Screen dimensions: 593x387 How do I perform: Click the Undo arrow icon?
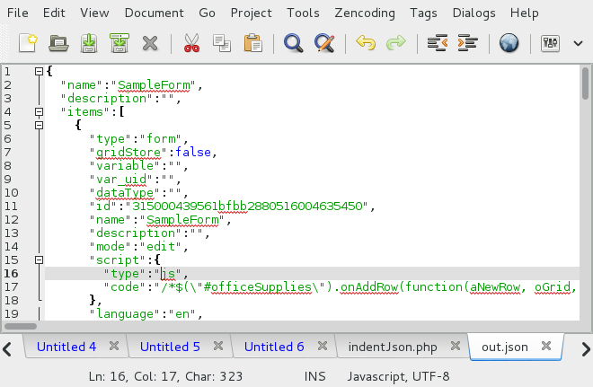[365, 42]
